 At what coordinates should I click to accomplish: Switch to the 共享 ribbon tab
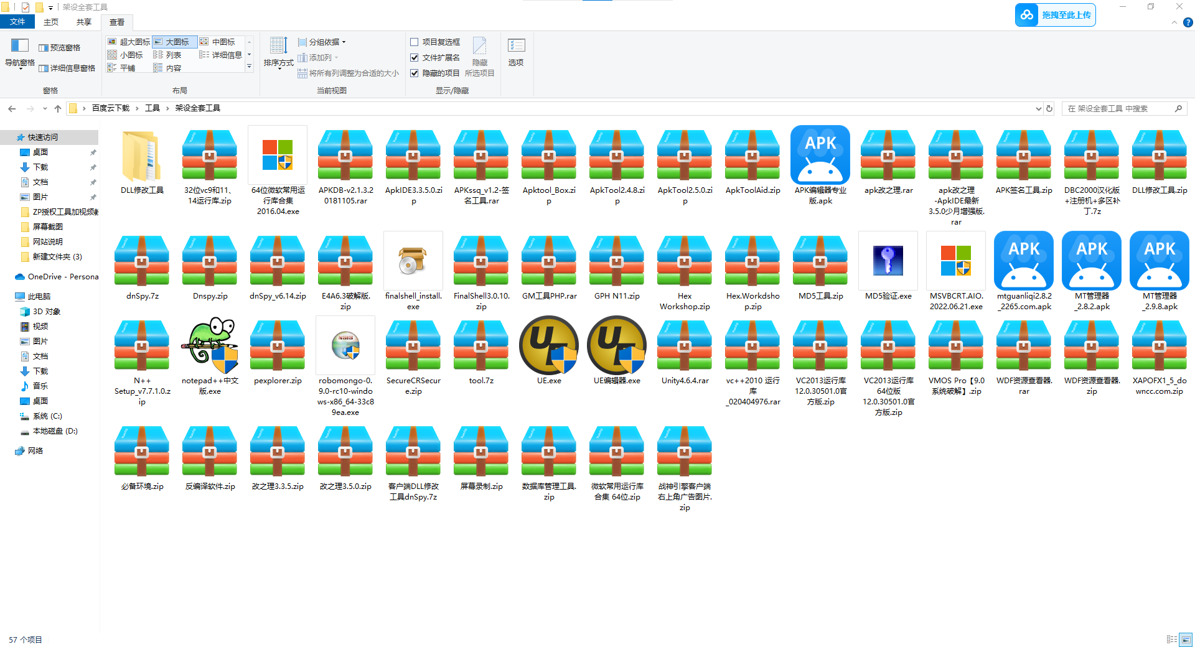84,22
